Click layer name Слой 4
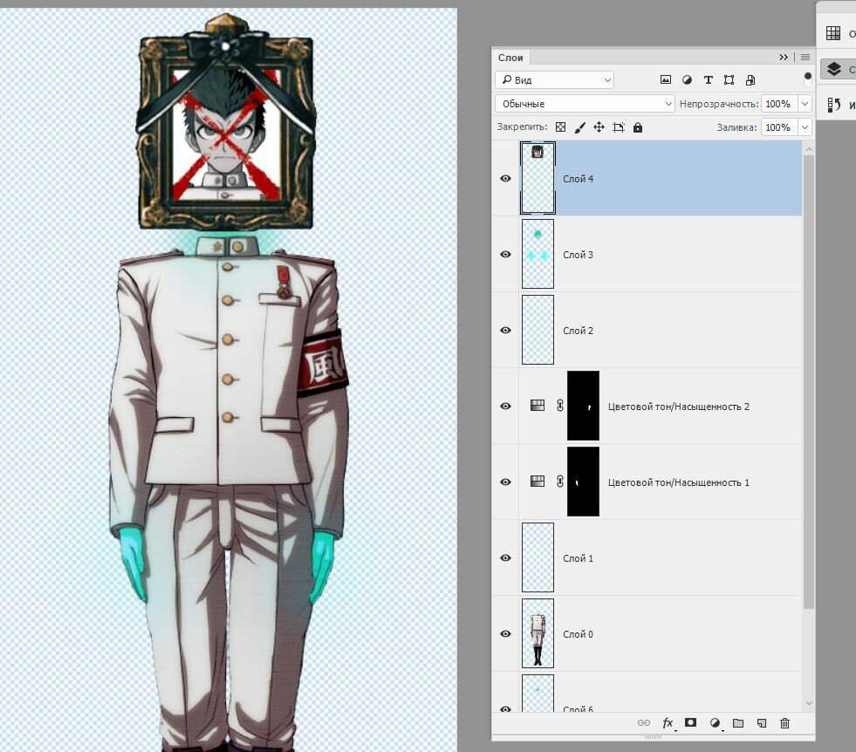 tap(579, 179)
